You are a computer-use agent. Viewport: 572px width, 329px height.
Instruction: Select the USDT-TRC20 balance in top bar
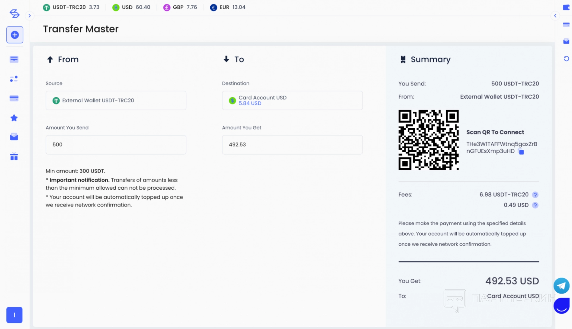pos(71,7)
